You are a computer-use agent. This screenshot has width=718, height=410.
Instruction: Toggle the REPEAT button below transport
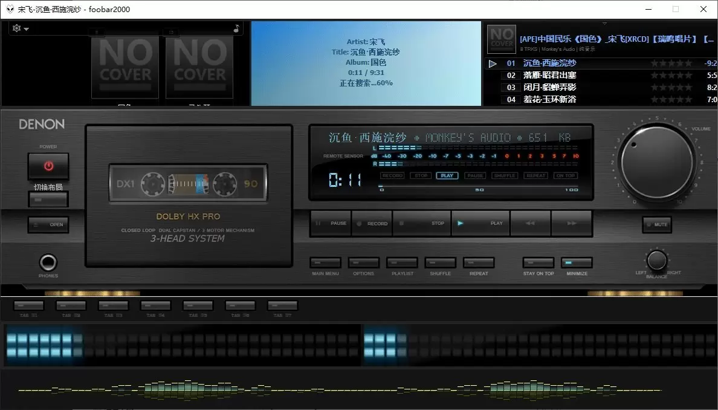click(479, 263)
